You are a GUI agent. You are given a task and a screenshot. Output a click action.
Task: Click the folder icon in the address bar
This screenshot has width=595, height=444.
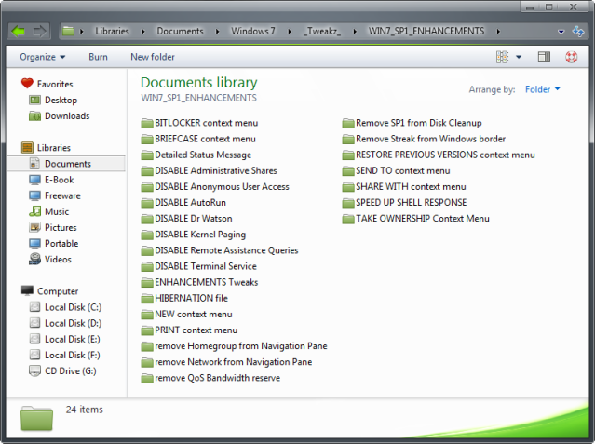click(68, 31)
